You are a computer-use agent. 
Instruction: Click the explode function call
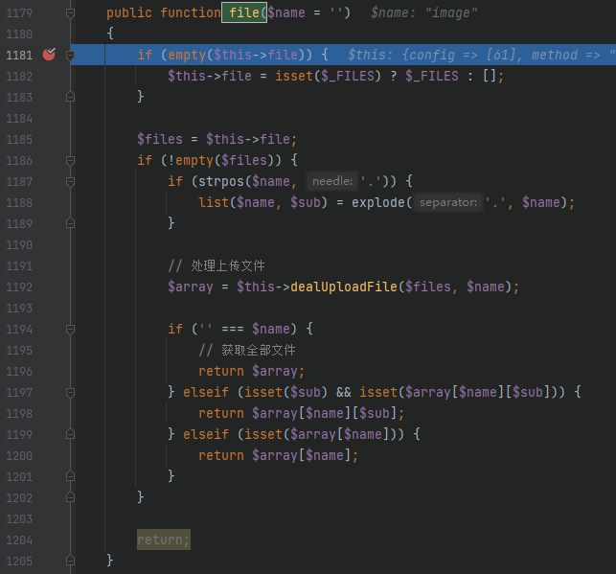click(377, 202)
